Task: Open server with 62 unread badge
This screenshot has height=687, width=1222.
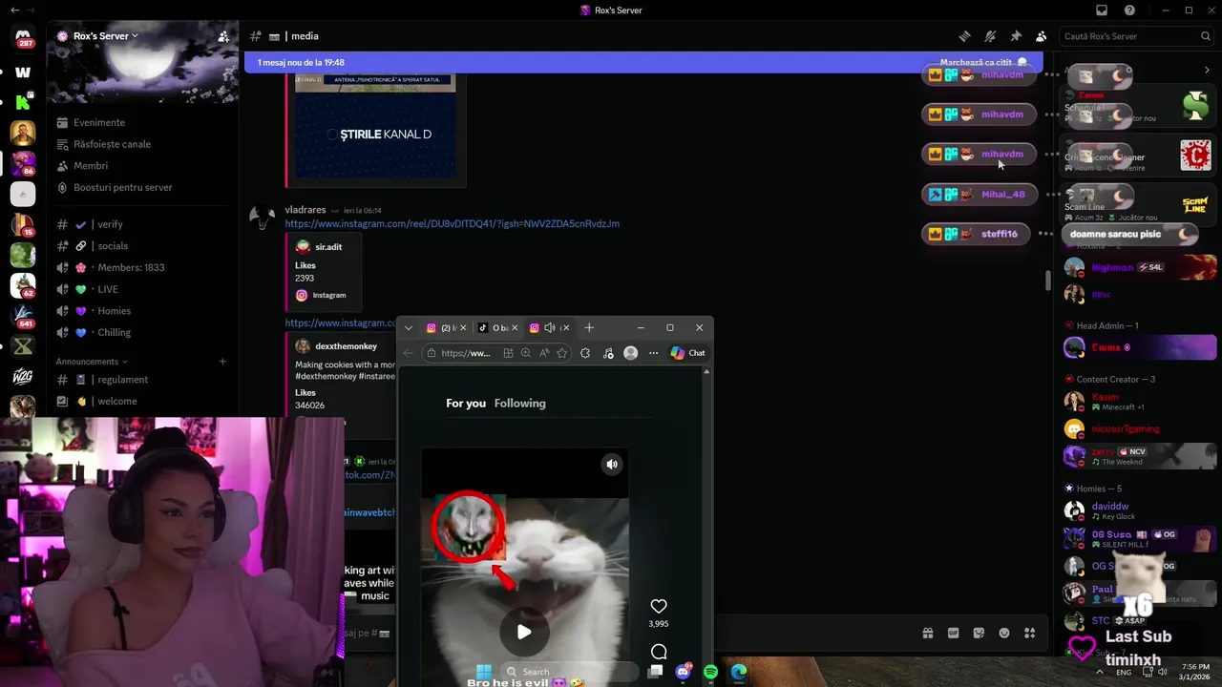Action: pyautogui.click(x=23, y=285)
